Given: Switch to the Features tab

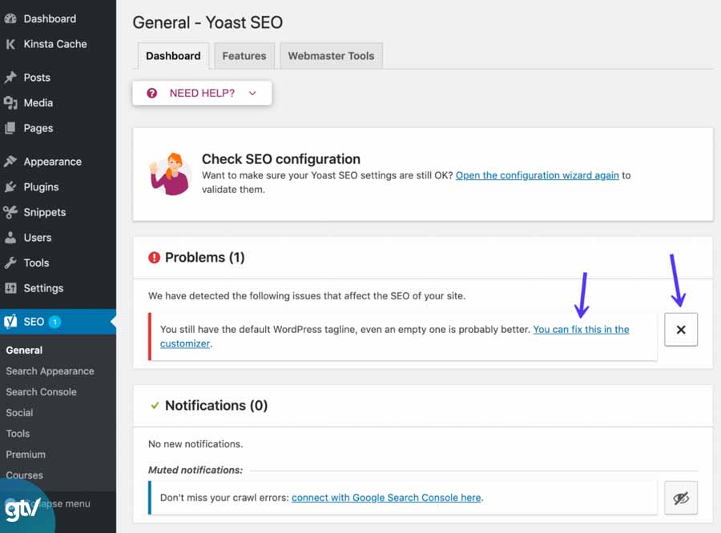Looking at the screenshot, I should [x=244, y=56].
